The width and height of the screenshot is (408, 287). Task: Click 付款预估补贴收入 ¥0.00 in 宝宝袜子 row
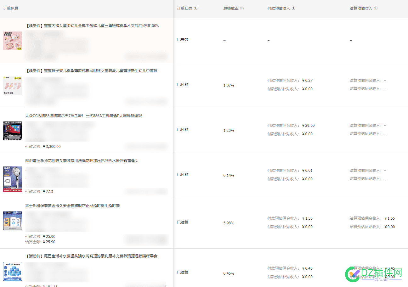307,89
